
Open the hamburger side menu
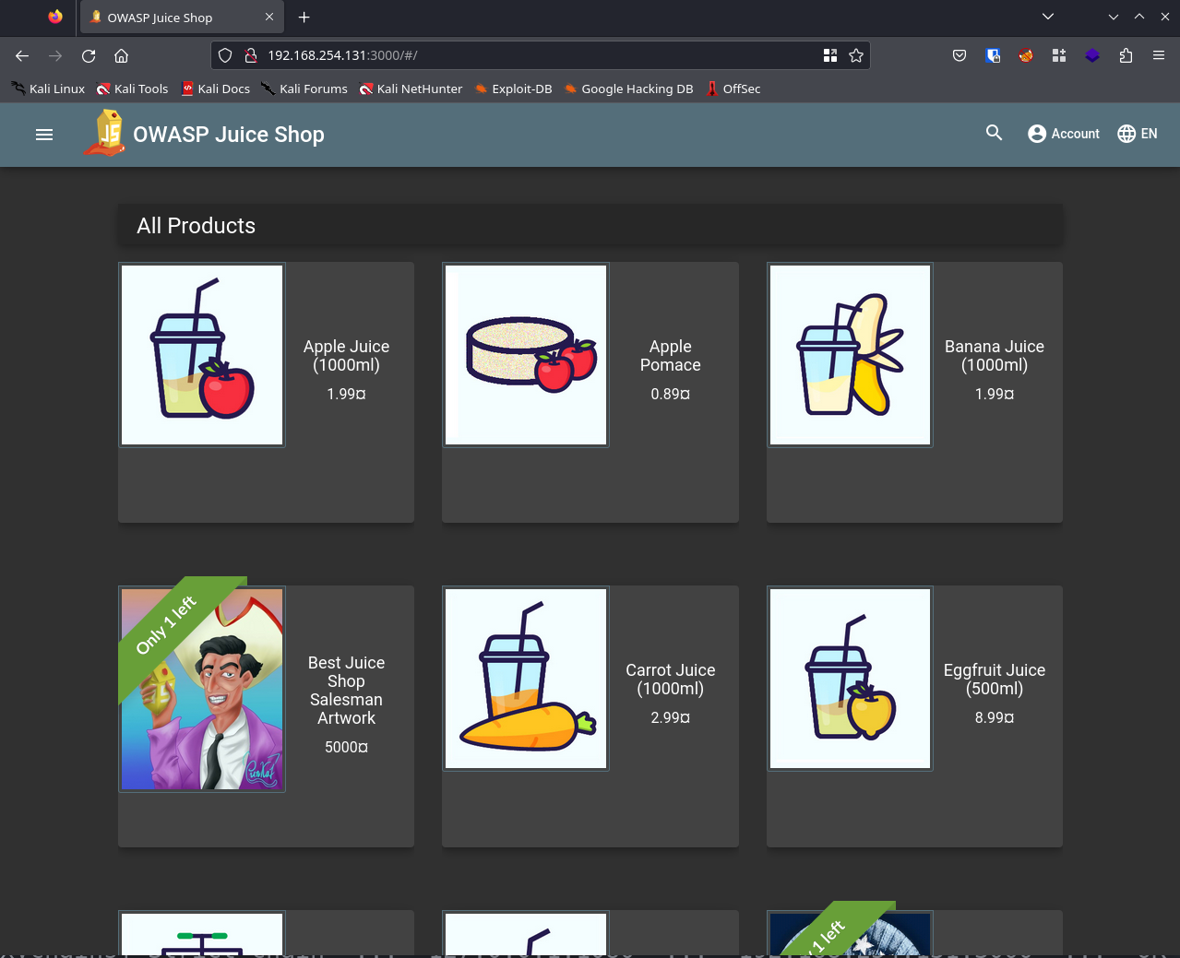[x=44, y=135]
